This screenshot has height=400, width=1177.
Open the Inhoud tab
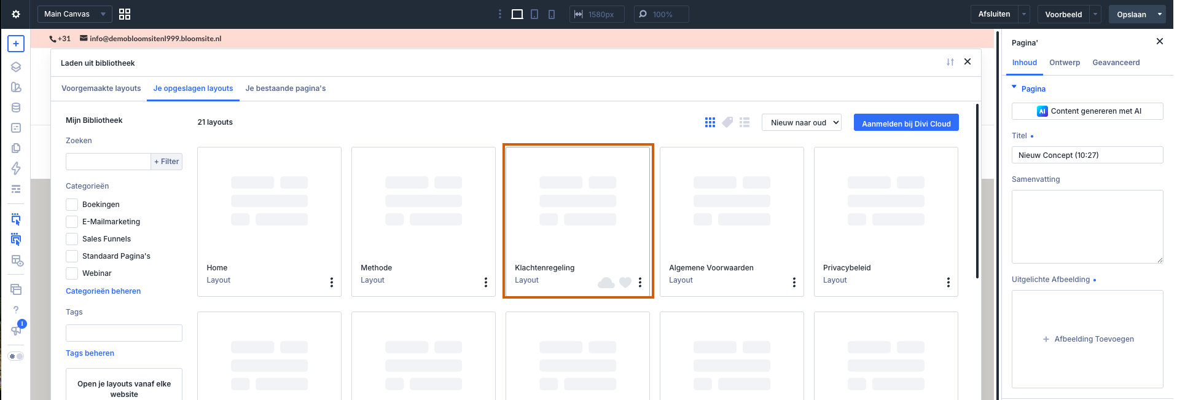pos(1025,63)
